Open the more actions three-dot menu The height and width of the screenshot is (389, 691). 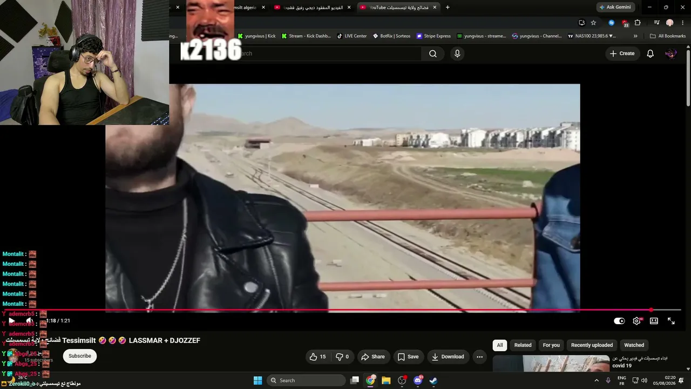point(479,357)
